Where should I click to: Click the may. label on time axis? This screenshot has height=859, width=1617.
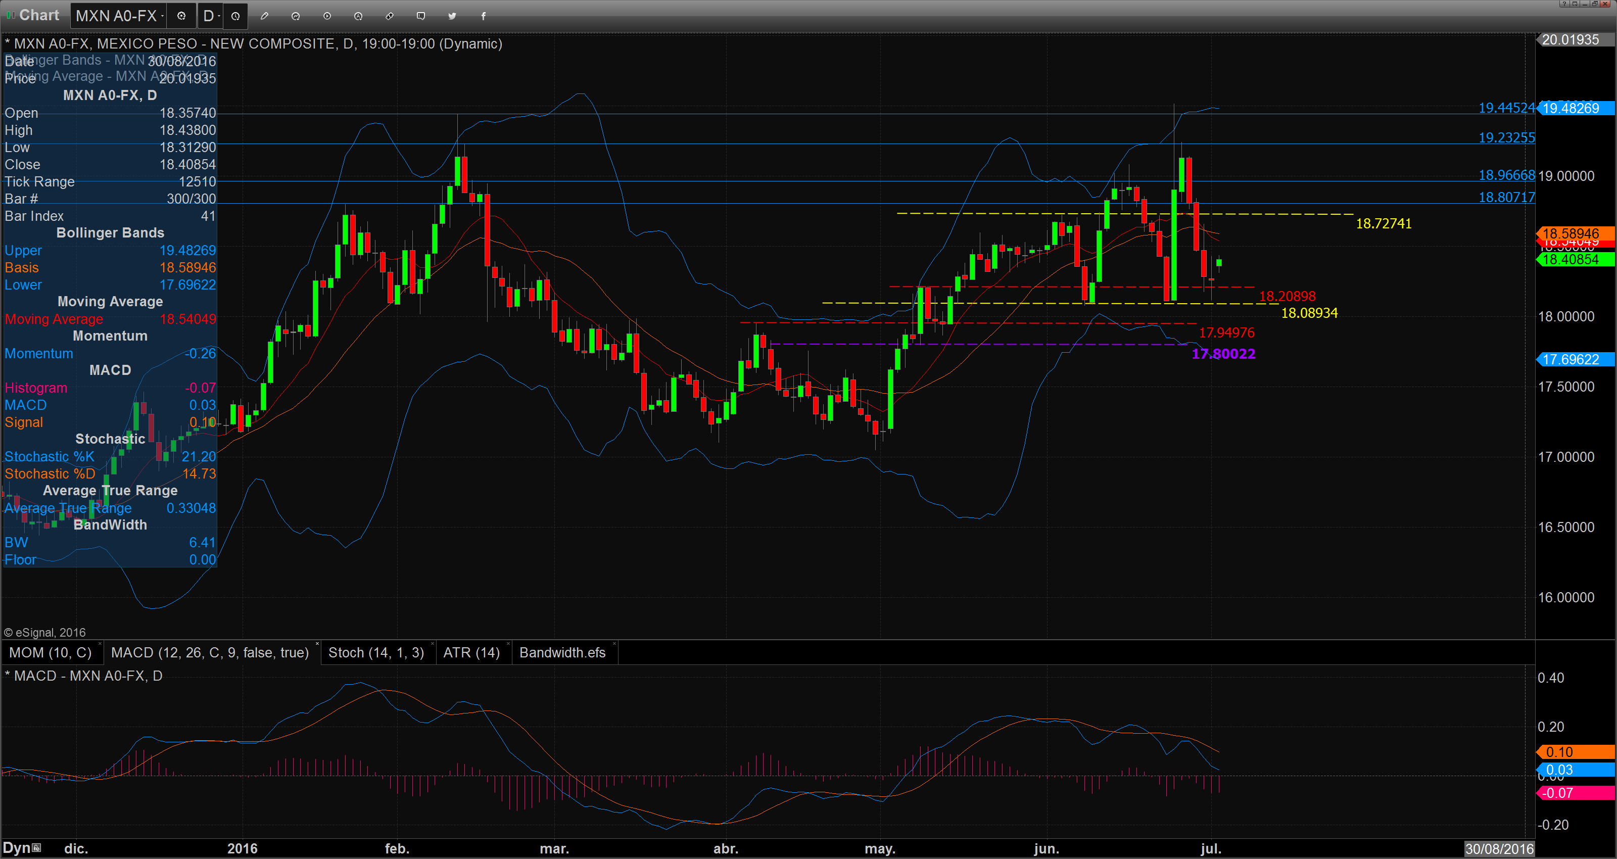880,849
